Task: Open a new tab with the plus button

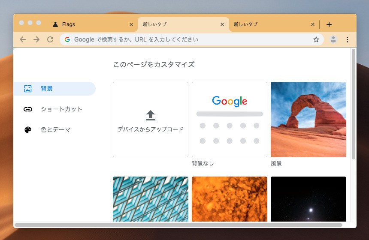Action: pyautogui.click(x=329, y=24)
